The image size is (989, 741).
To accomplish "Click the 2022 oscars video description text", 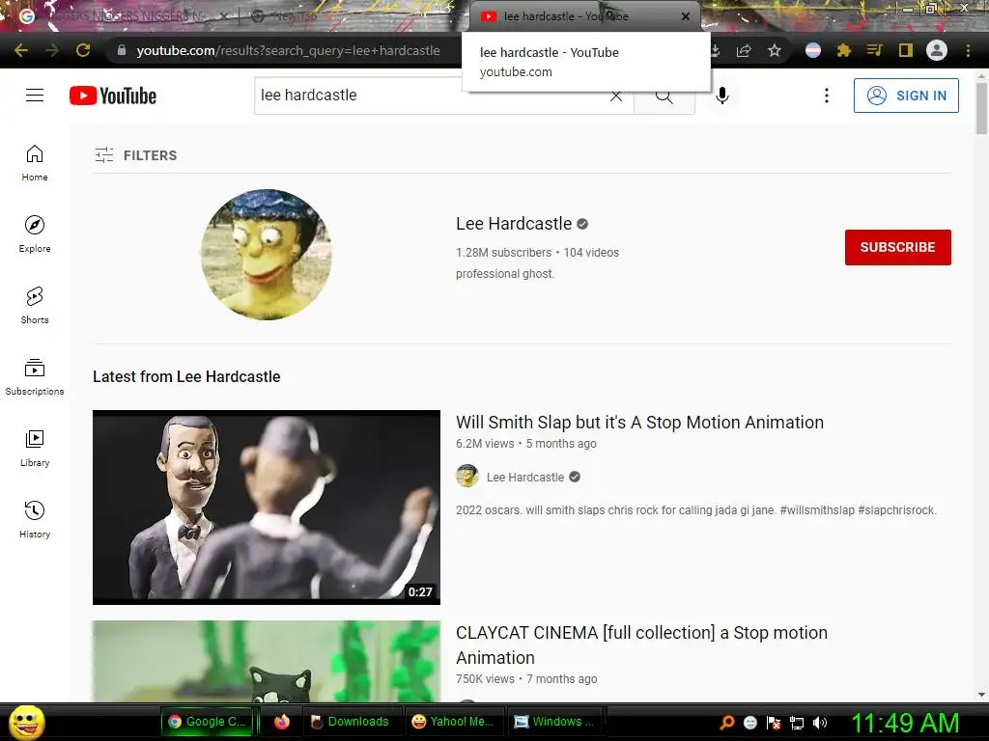I will click(696, 509).
